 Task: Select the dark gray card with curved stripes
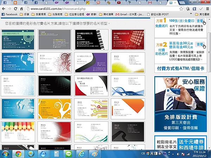pos(128,132)
